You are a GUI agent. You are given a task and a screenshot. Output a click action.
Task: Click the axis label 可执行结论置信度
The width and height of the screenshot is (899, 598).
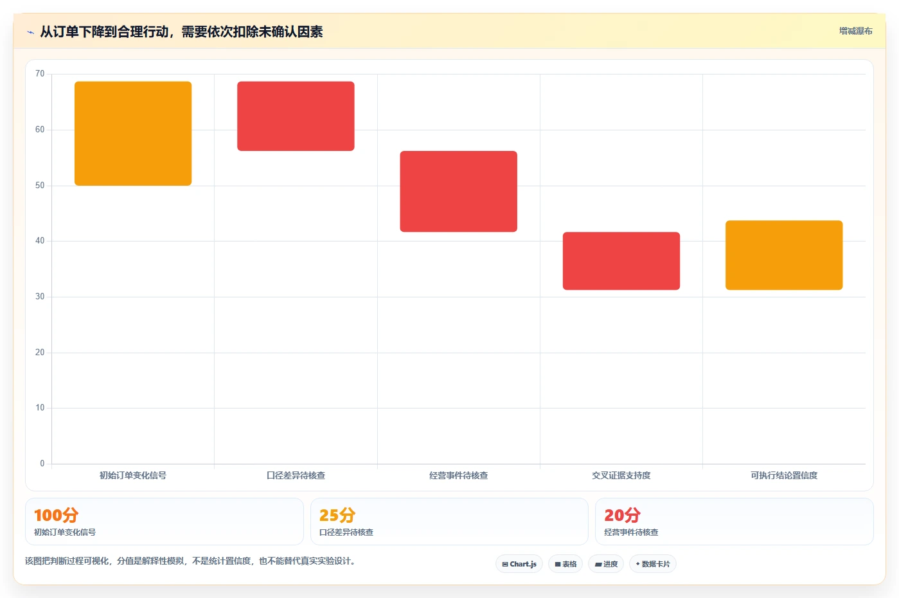pos(784,475)
